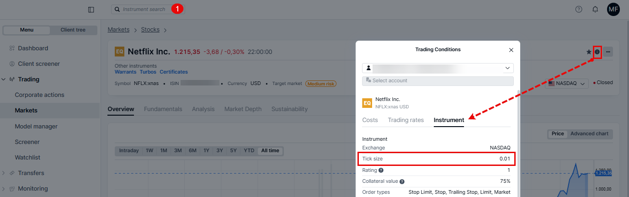The image size is (629, 197).
Task: Open trading conditions info icon
Action: 597,52
